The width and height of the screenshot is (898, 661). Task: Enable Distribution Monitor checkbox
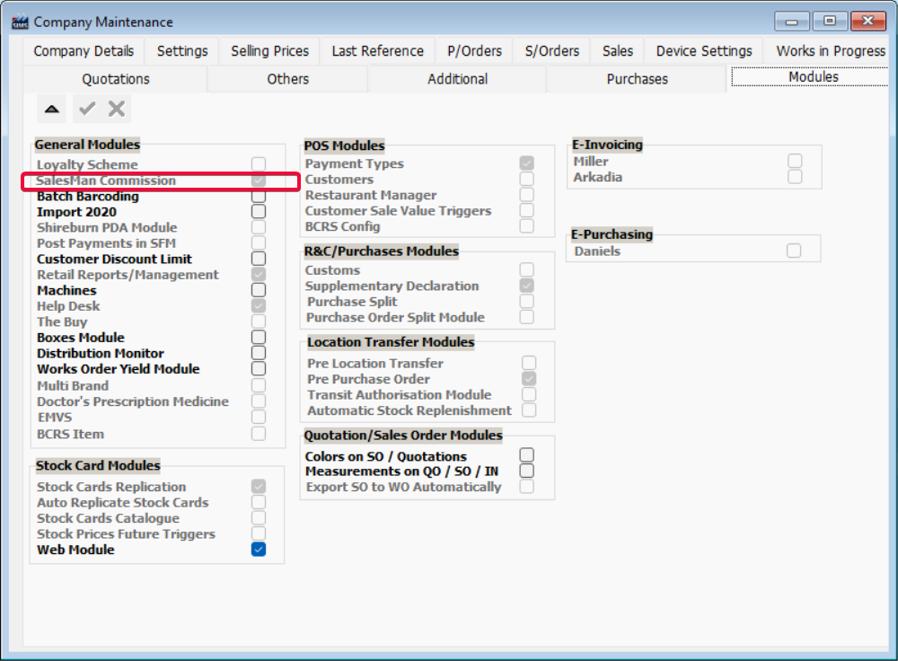tap(259, 353)
